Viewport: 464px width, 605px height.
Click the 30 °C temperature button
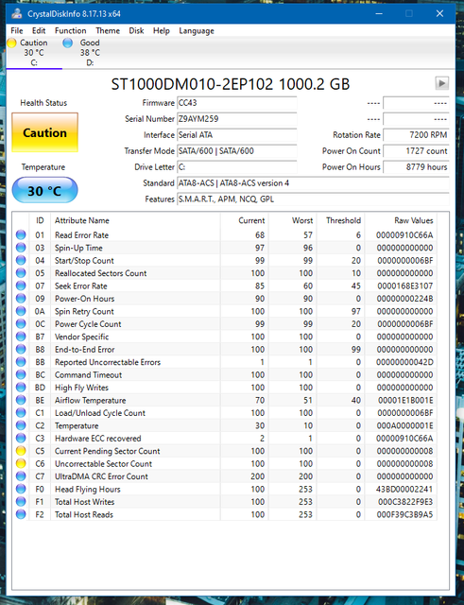[x=44, y=190]
